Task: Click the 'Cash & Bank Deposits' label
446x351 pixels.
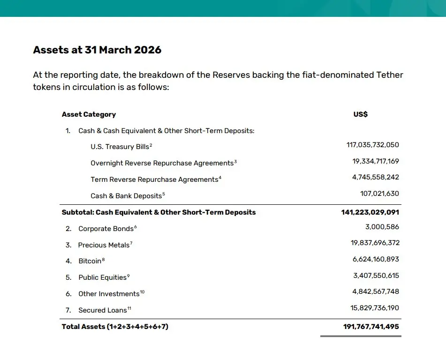Action: (x=126, y=196)
